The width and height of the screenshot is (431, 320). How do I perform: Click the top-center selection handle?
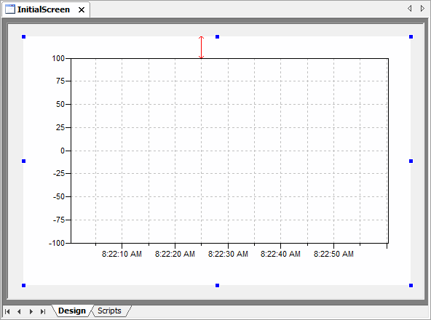click(217, 36)
